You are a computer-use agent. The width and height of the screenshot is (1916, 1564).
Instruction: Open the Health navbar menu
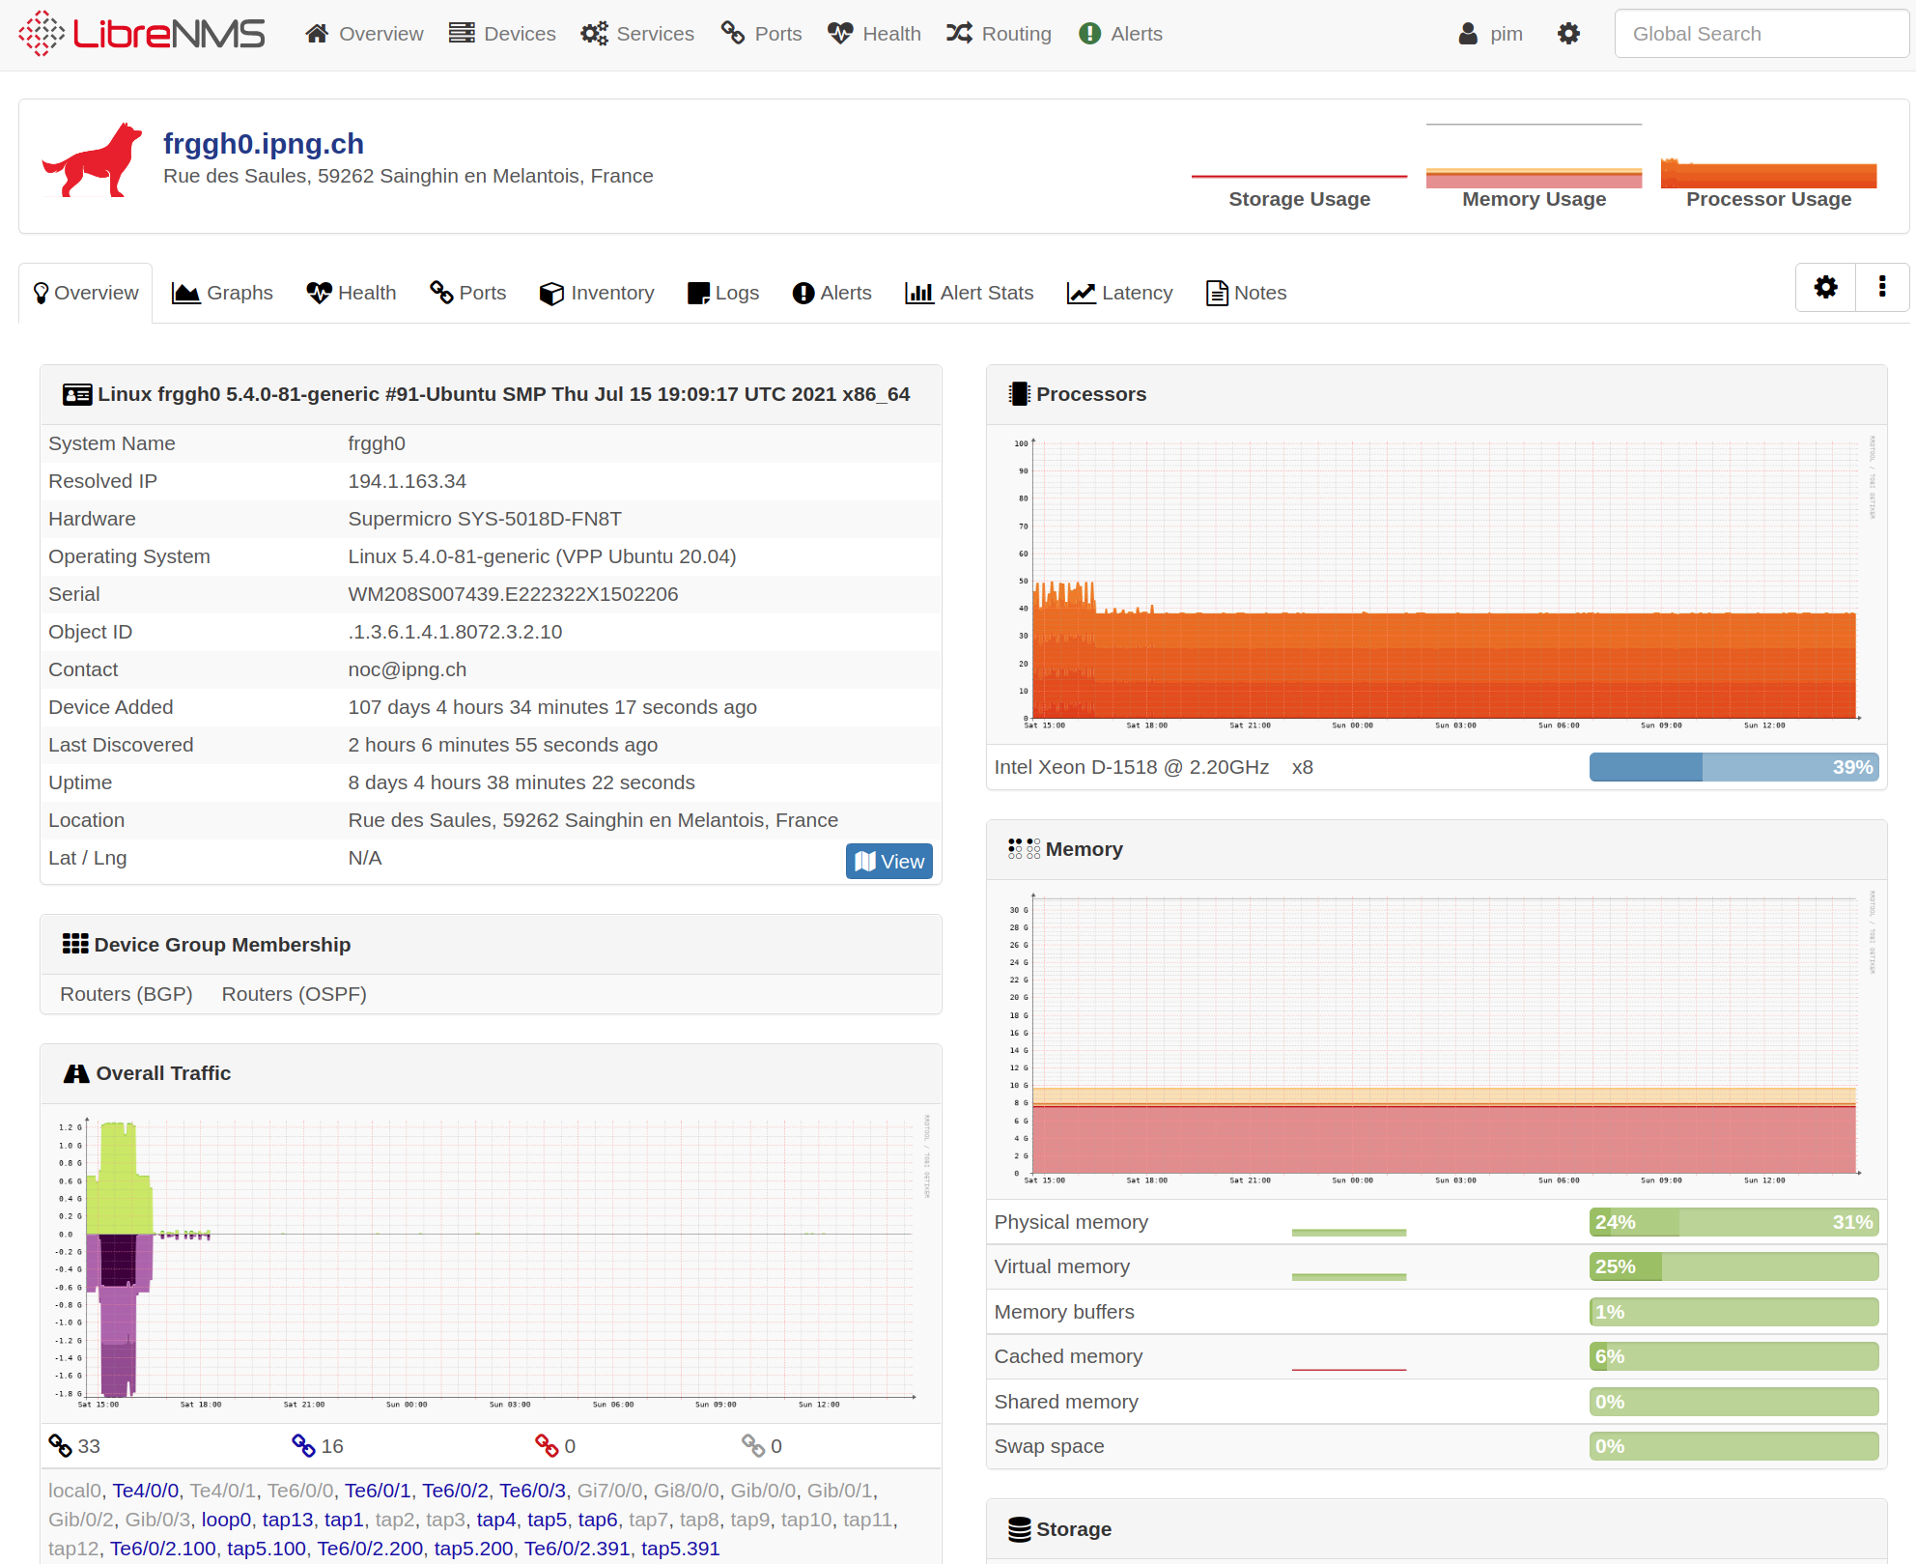click(x=874, y=34)
